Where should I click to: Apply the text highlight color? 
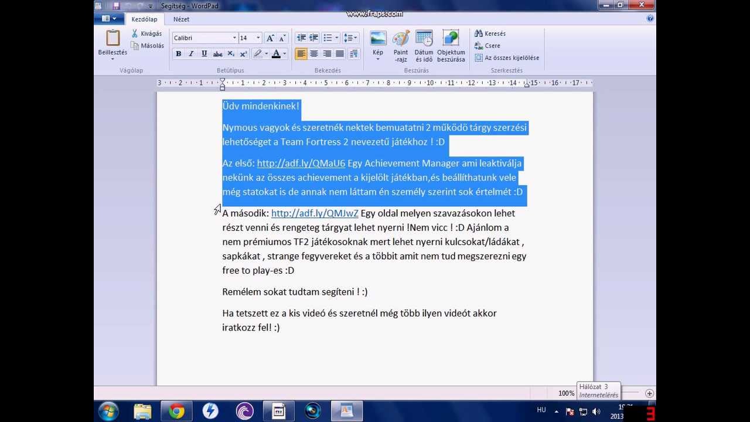[257, 54]
